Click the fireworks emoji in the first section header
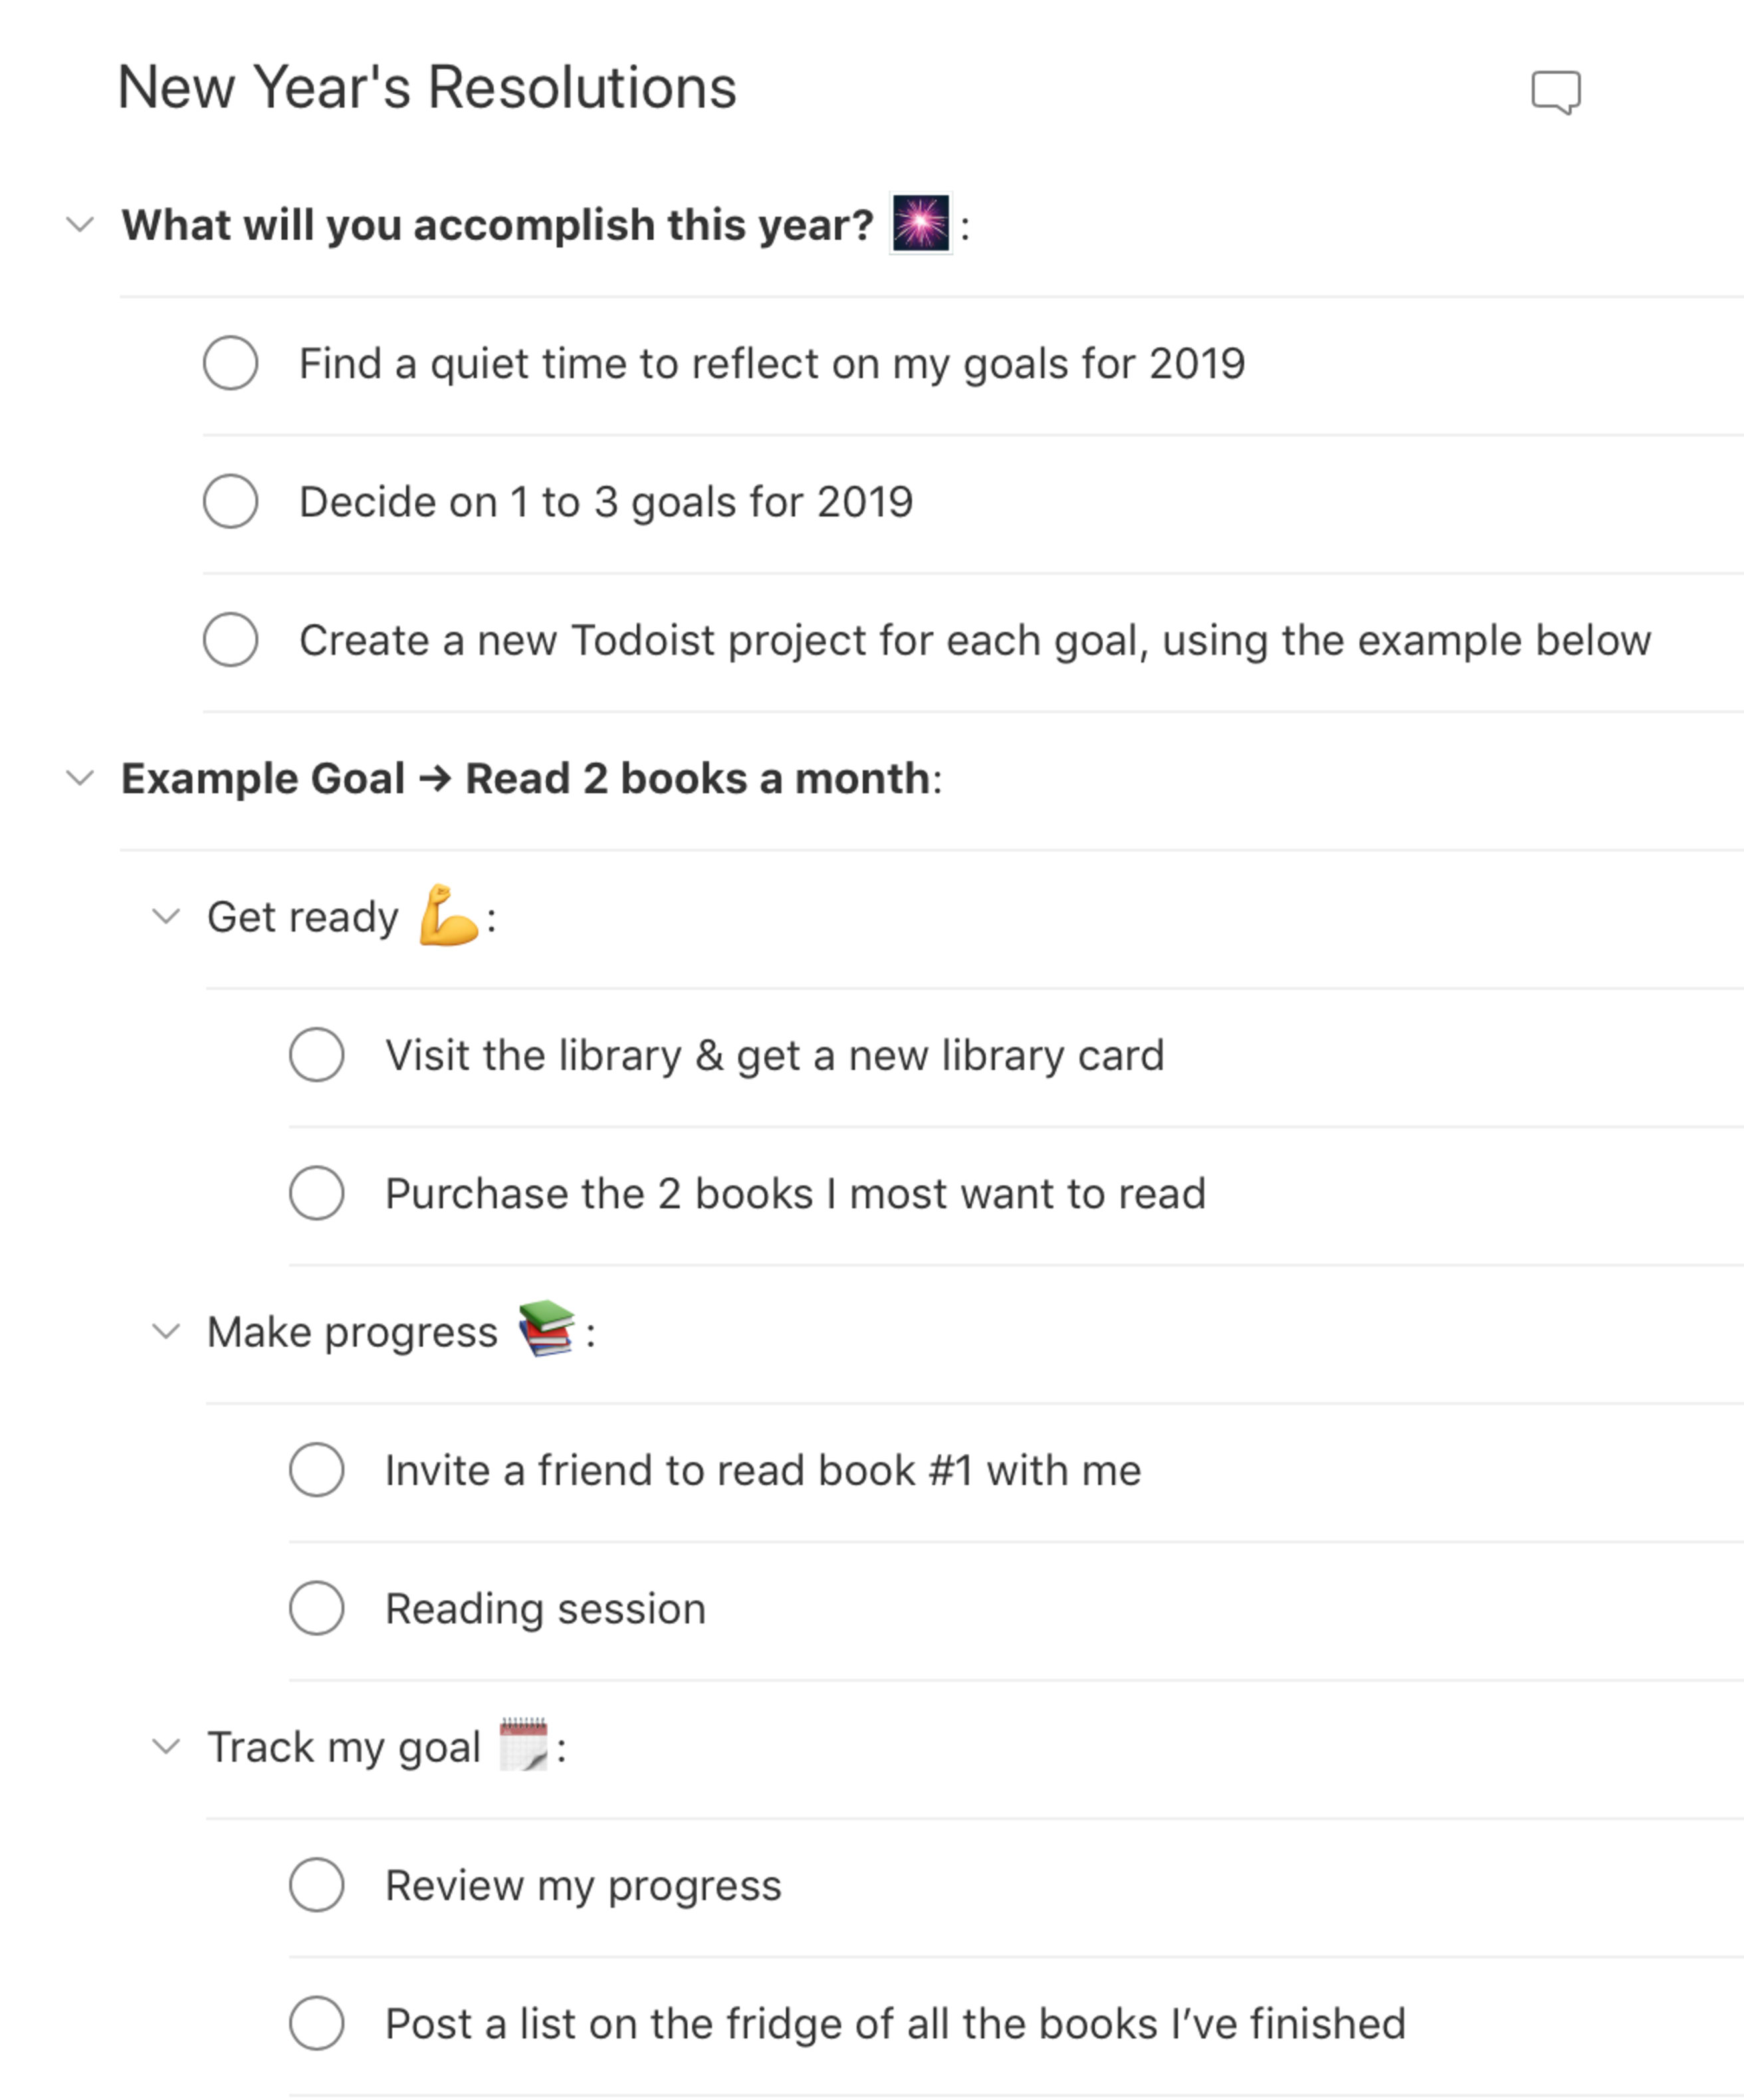 coord(921,224)
